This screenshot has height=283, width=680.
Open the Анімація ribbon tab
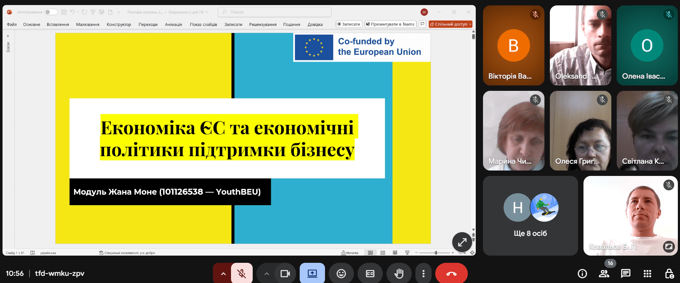[x=173, y=25]
